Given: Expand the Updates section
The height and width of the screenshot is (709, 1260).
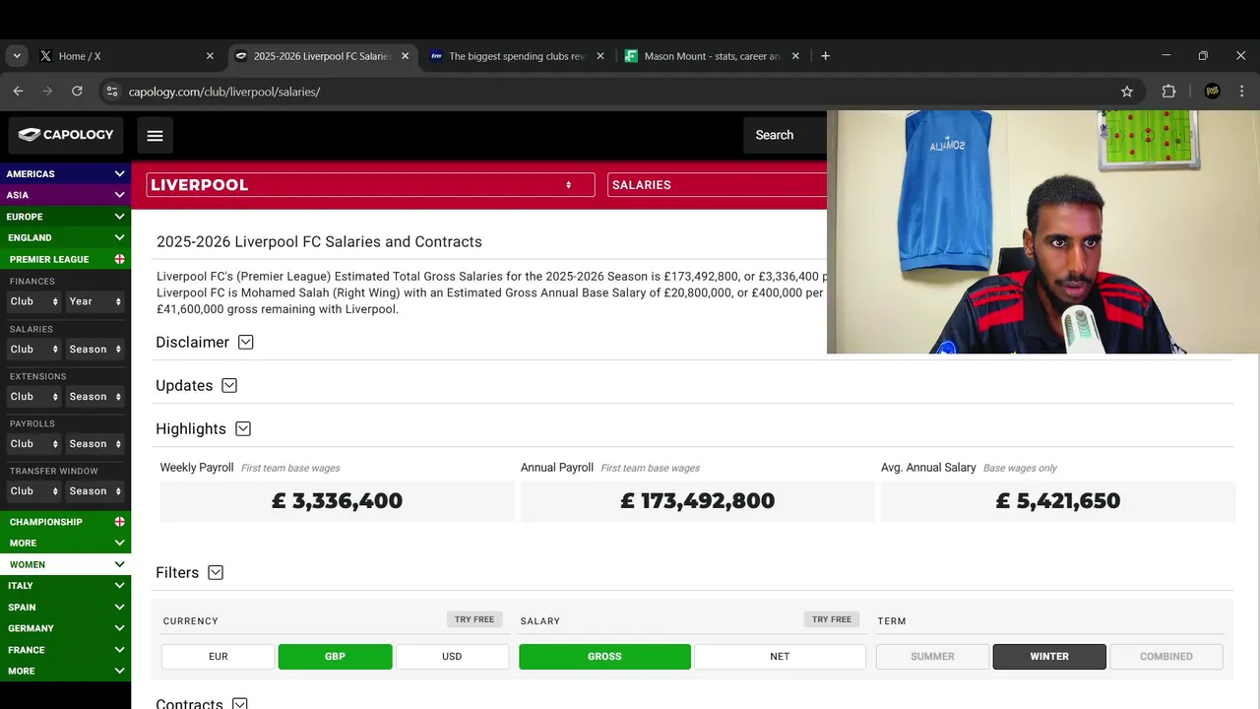Looking at the screenshot, I should click(x=229, y=385).
